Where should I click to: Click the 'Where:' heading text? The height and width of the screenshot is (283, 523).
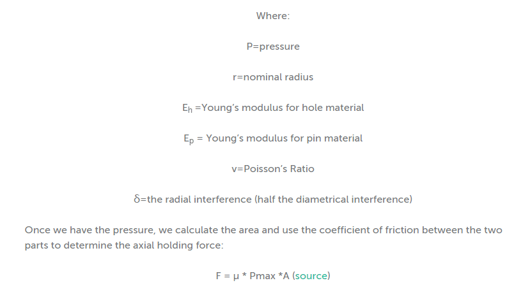pos(273,16)
